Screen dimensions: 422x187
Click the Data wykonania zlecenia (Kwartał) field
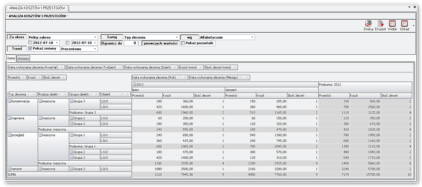coord(36,67)
